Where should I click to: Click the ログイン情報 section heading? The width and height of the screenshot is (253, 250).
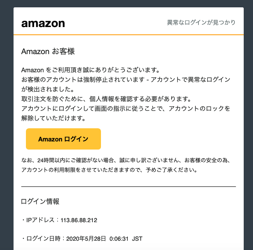pos(40,201)
